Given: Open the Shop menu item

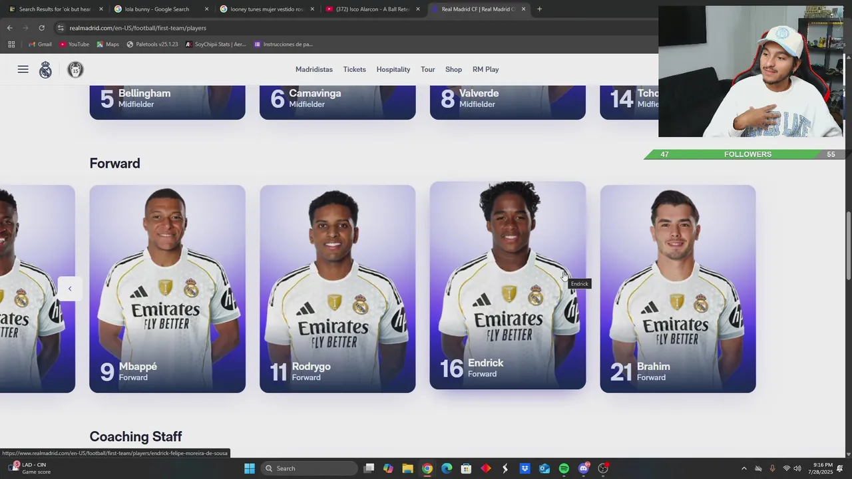Looking at the screenshot, I should click(454, 69).
